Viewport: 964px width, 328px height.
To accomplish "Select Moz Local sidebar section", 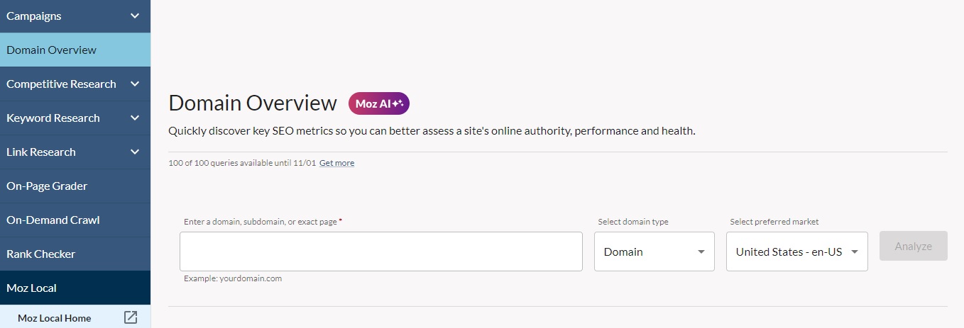I will (75, 288).
